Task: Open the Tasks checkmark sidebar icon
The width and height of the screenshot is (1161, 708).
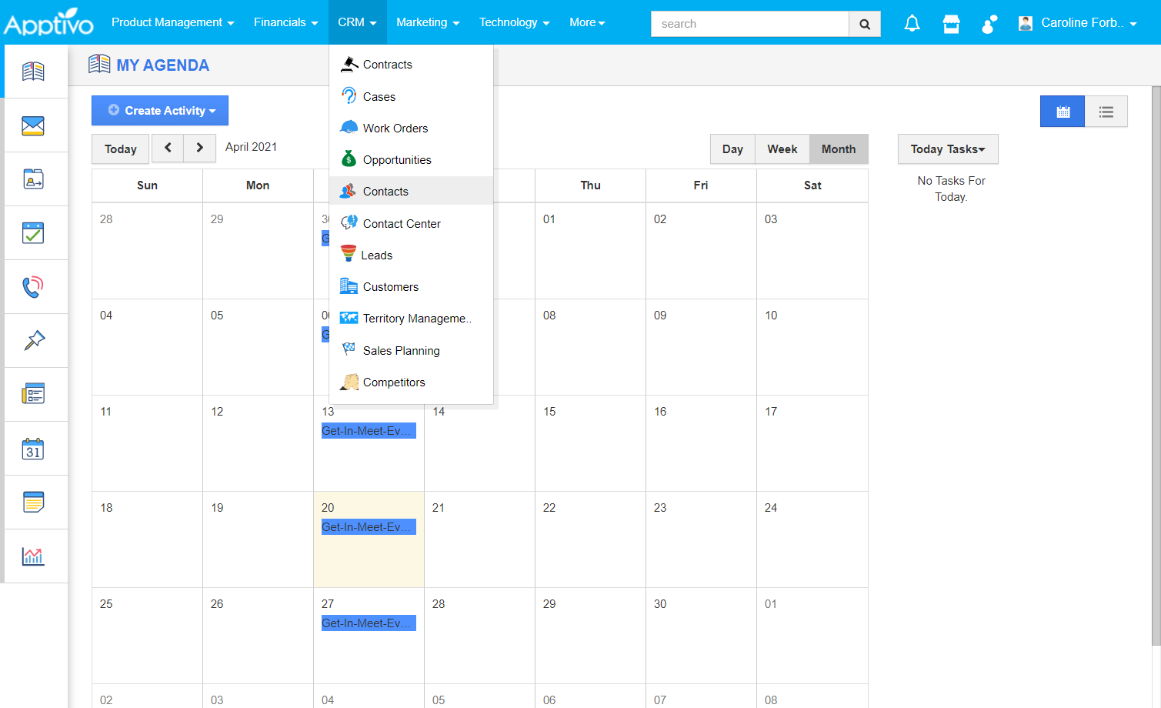Action: pos(35,232)
